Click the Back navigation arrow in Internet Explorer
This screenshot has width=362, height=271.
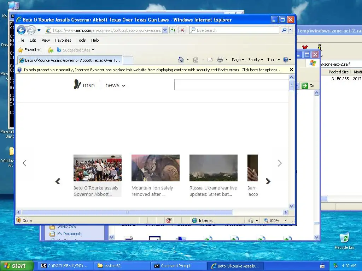coord(21,30)
